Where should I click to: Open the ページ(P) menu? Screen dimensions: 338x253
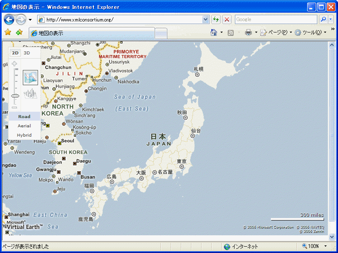click(x=275, y=32)
